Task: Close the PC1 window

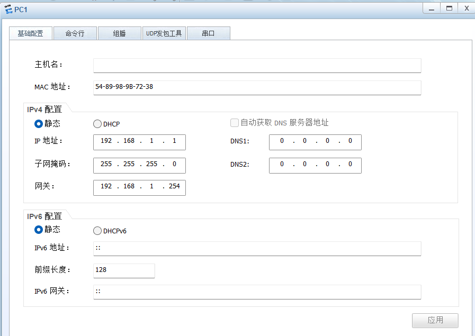Action: point(467,8)
